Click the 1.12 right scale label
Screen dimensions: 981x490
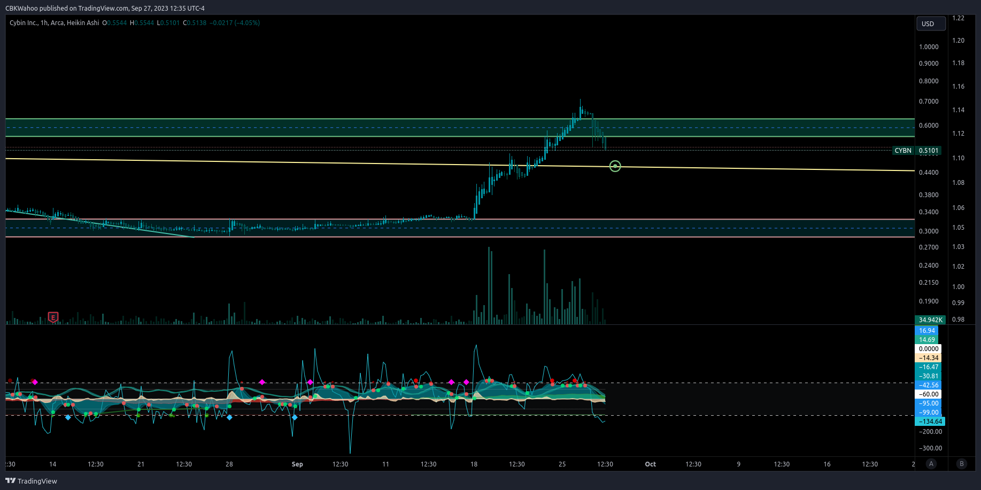(x=958, y=134)
